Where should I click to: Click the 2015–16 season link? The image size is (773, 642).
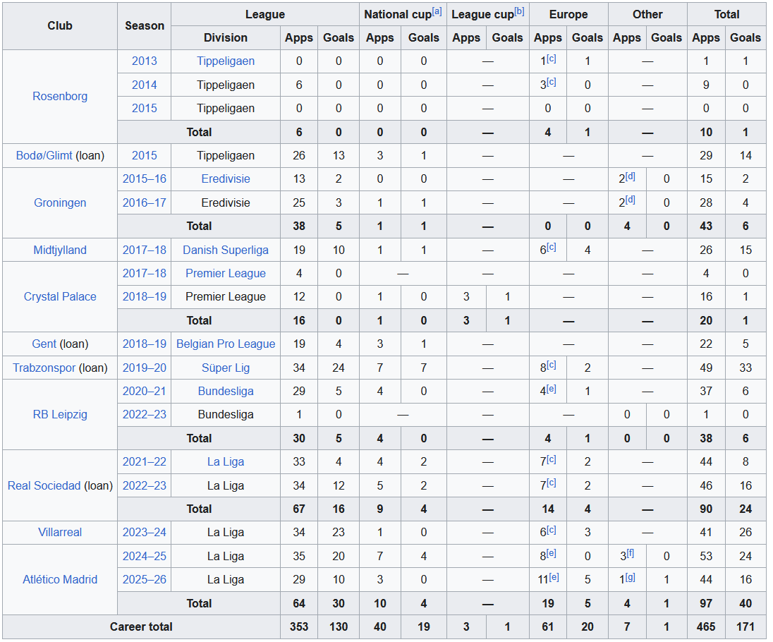click(144, 179)
